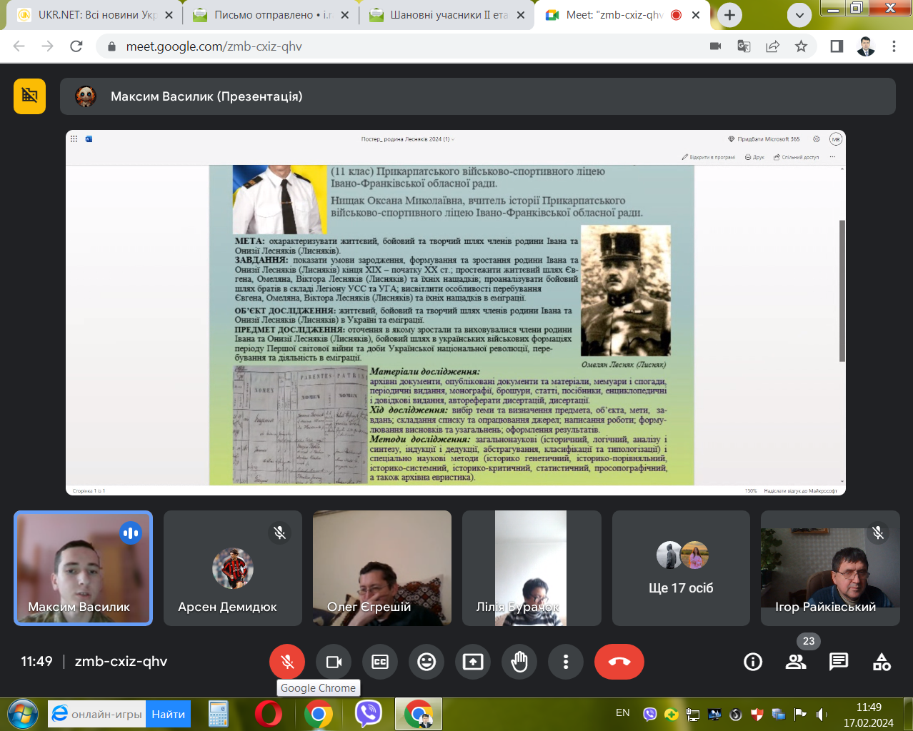The width and height of the screenshot is (913, 731).
Task: Unmute the microphone in Meet controls
Action: [x=287, y=662]
